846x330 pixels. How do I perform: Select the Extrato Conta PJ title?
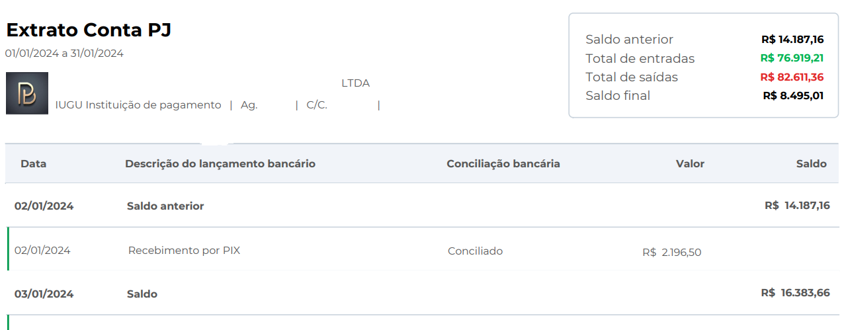click(89, 30)
